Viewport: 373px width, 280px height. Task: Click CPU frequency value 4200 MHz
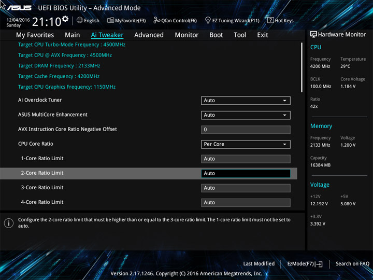point(320,66)
